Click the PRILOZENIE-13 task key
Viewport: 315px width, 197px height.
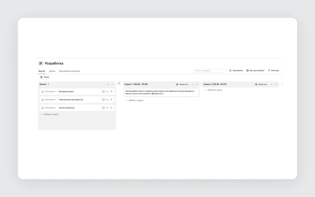pyautogui.click(x=50, y=100)
